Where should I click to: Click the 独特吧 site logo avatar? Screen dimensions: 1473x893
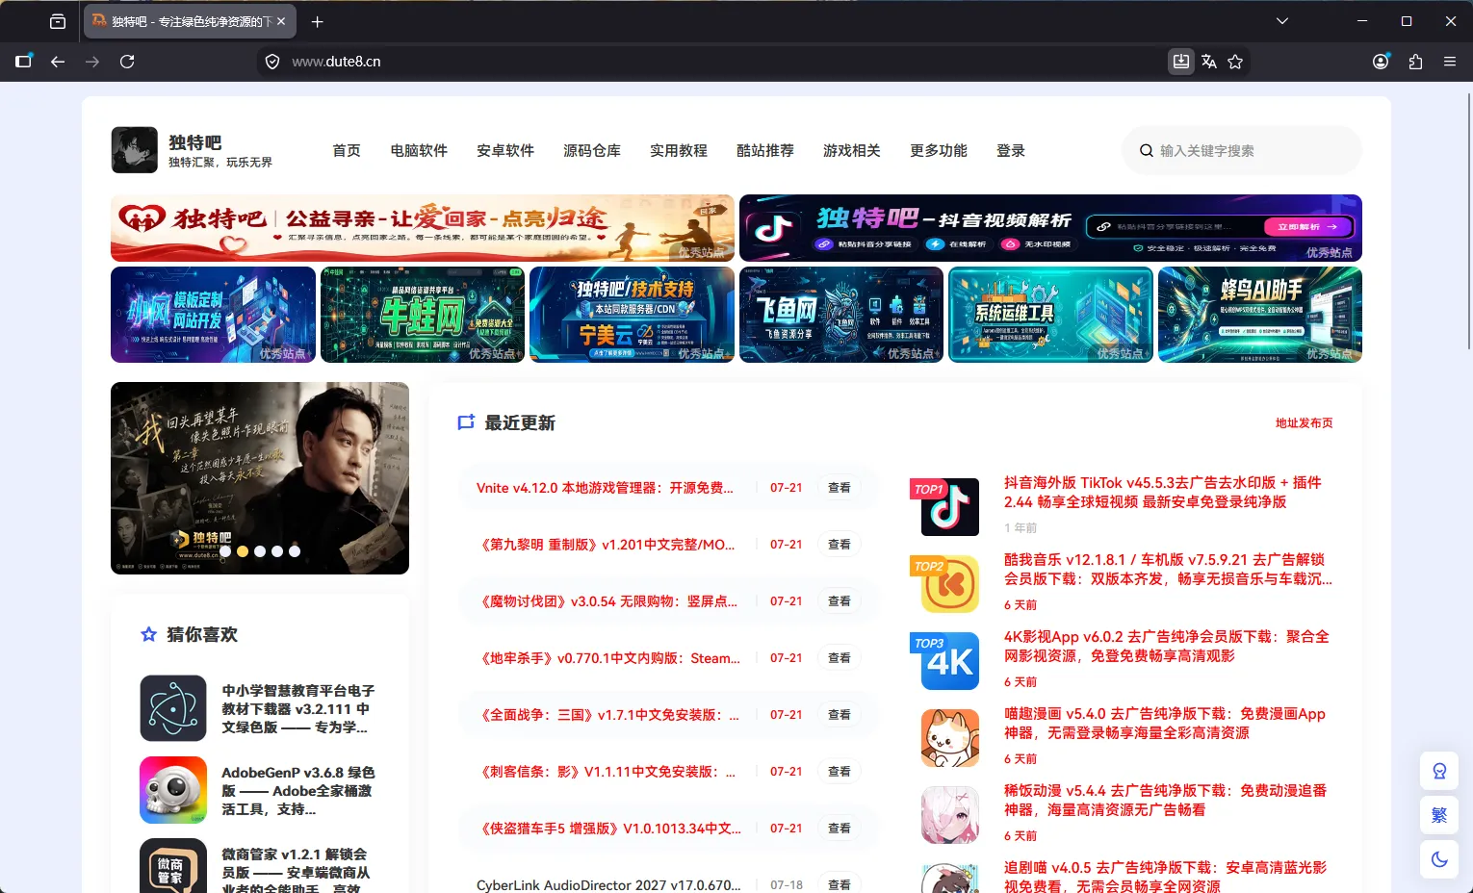134,150
